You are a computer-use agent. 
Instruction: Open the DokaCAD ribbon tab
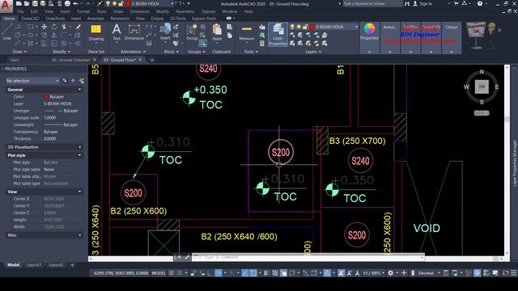pyautogui.click(x=30, y=19)
